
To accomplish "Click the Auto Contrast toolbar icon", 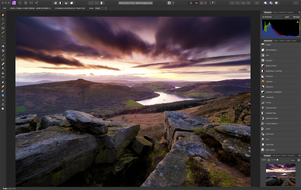I will point(61,3).
